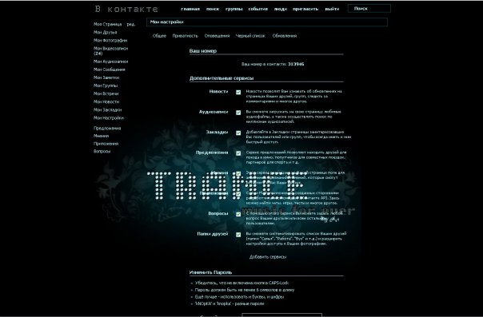Open the Обновления tab

click(x=285, y=36)
